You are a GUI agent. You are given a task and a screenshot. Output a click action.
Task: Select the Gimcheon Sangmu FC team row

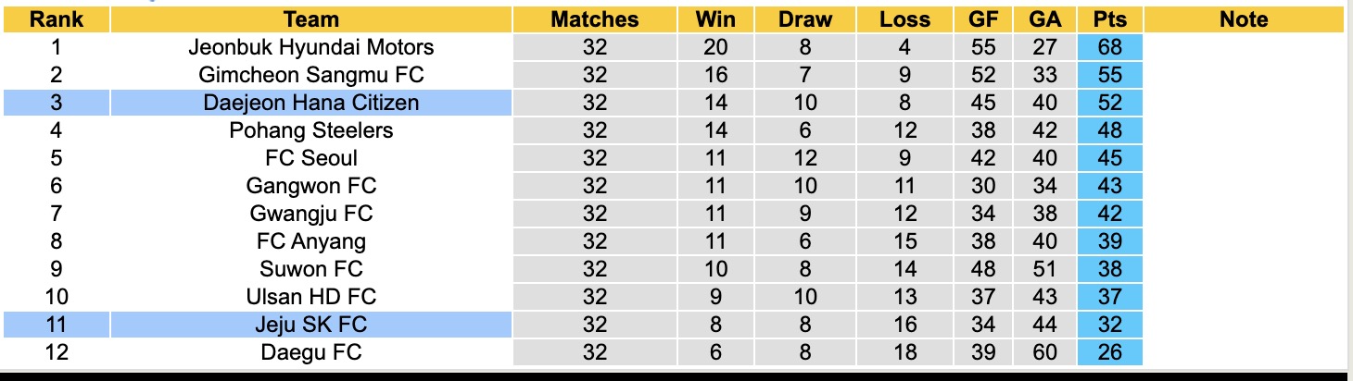pyautogui.click(x=310, y=74)
